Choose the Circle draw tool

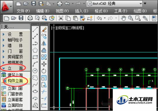click(35, 71)
